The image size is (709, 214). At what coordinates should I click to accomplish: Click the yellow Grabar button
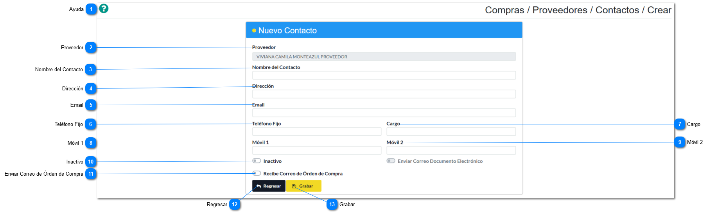[x=304, y=186]
